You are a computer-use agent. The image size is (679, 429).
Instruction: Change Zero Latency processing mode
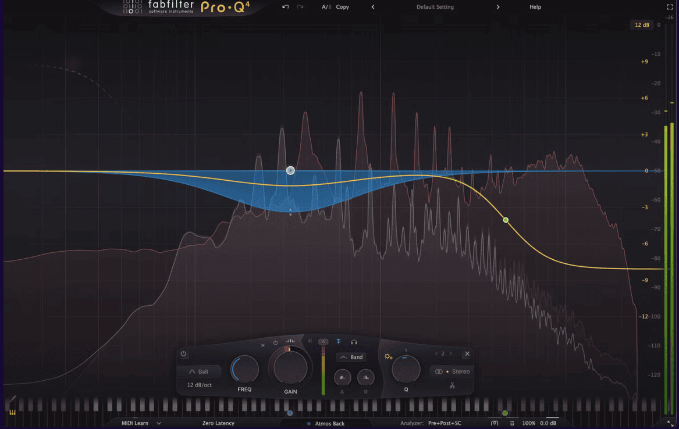(218, 423)
